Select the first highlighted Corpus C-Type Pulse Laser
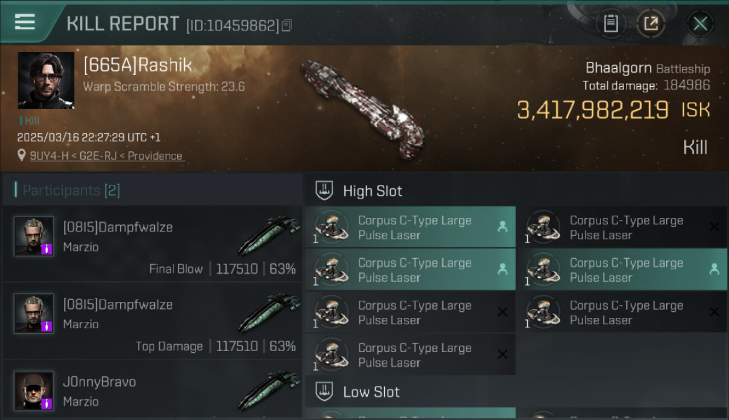The width and height of the screenshot is (729, 420). tap(410, 227)
